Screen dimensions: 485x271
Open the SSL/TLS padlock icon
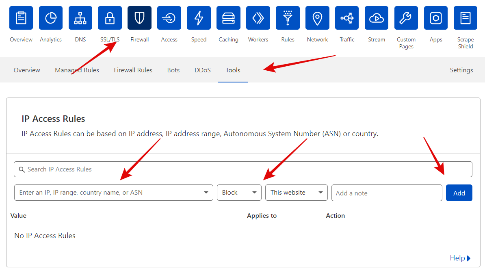pos(110,18)
